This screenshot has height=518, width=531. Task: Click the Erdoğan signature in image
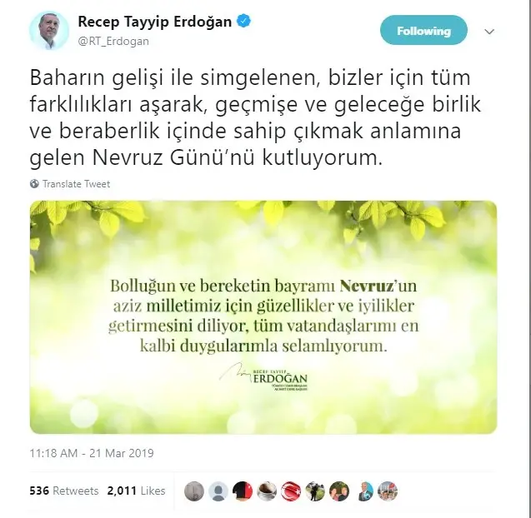coord(263,377)
